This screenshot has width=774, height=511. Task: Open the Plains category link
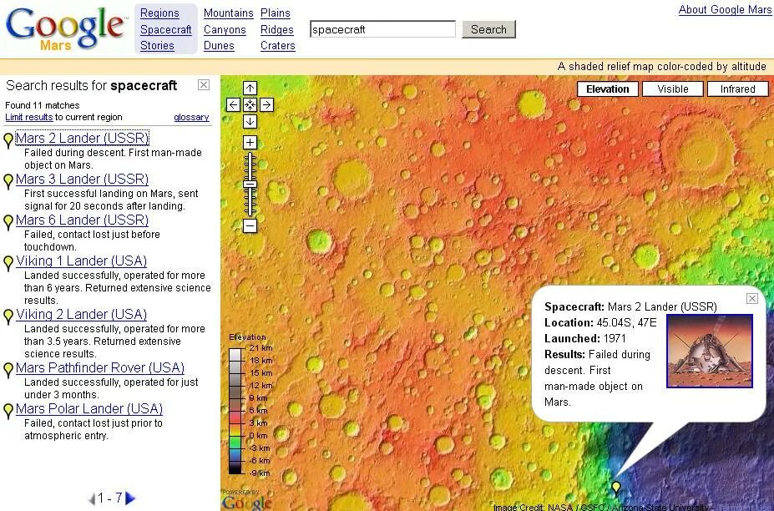point(276,13)
